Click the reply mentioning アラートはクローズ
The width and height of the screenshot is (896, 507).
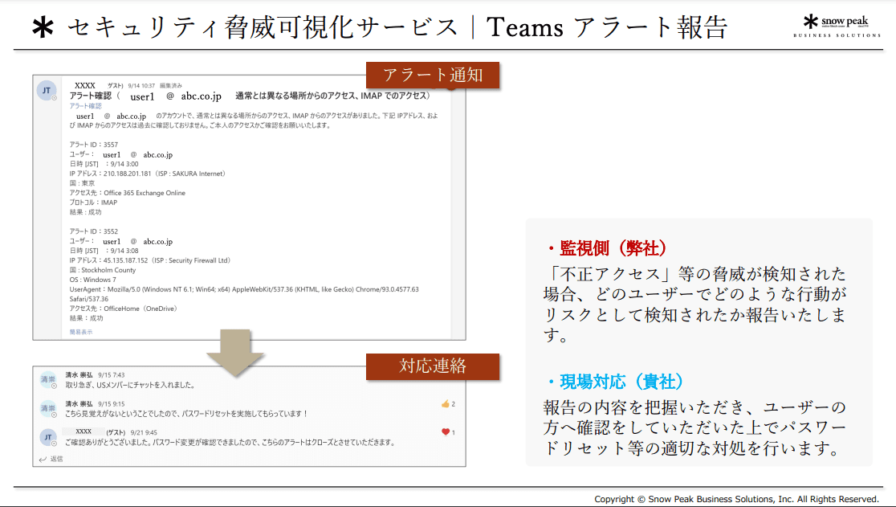pos(230,443)
